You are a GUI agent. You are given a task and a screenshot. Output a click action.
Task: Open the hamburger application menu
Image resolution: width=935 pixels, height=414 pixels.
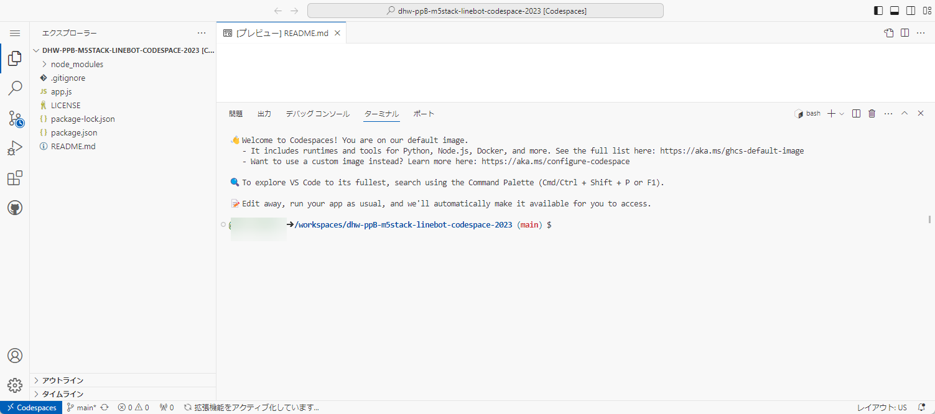pyautogui.click(x=15, y=33)
